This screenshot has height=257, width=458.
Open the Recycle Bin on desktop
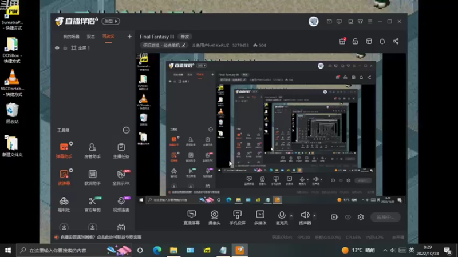click(x=12, y=113)
